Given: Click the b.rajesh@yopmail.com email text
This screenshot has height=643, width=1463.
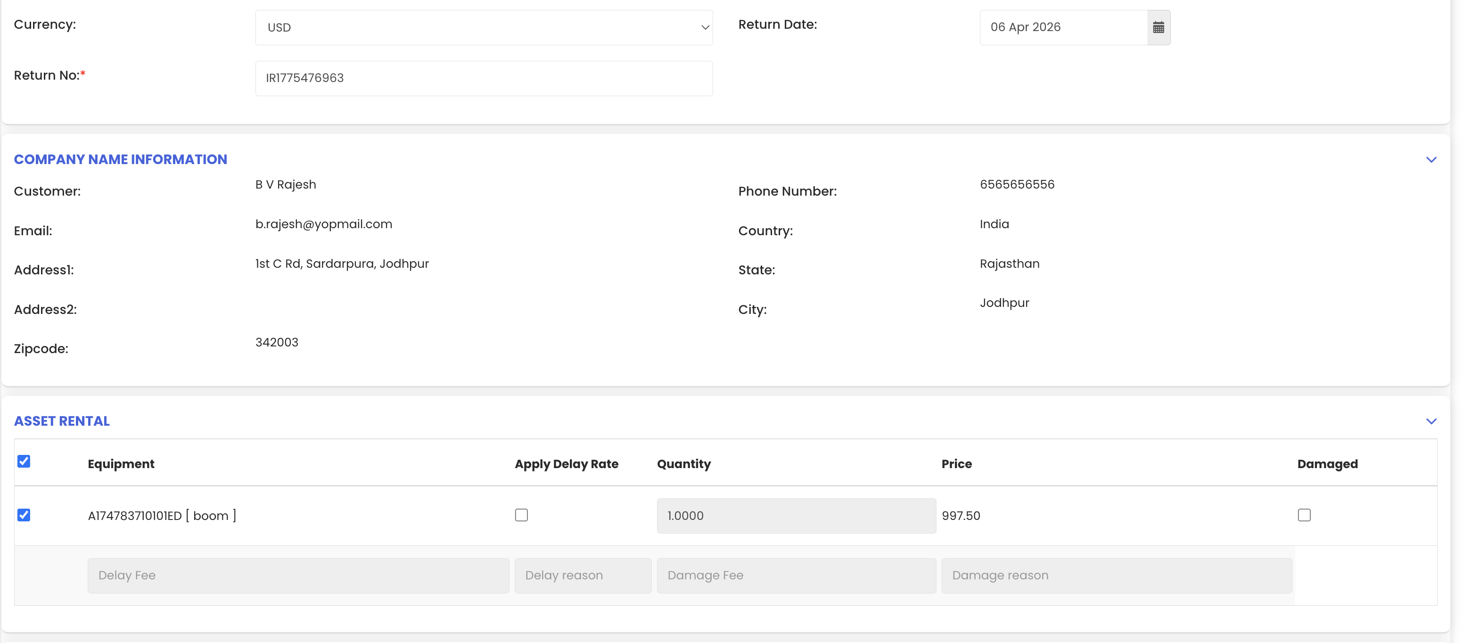Looking at the screenshot, I should (x=324, y=224).
